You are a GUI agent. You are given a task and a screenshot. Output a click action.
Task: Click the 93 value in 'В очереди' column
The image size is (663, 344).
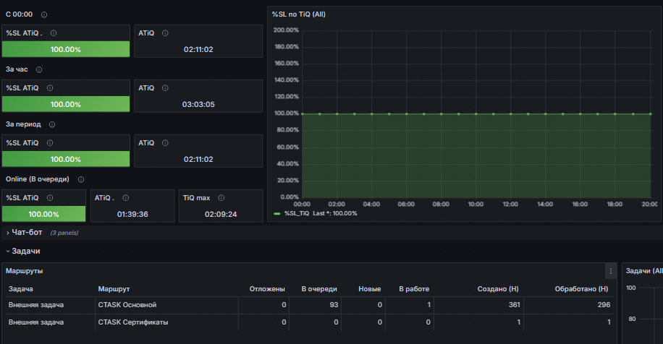[x=334, y=305]
